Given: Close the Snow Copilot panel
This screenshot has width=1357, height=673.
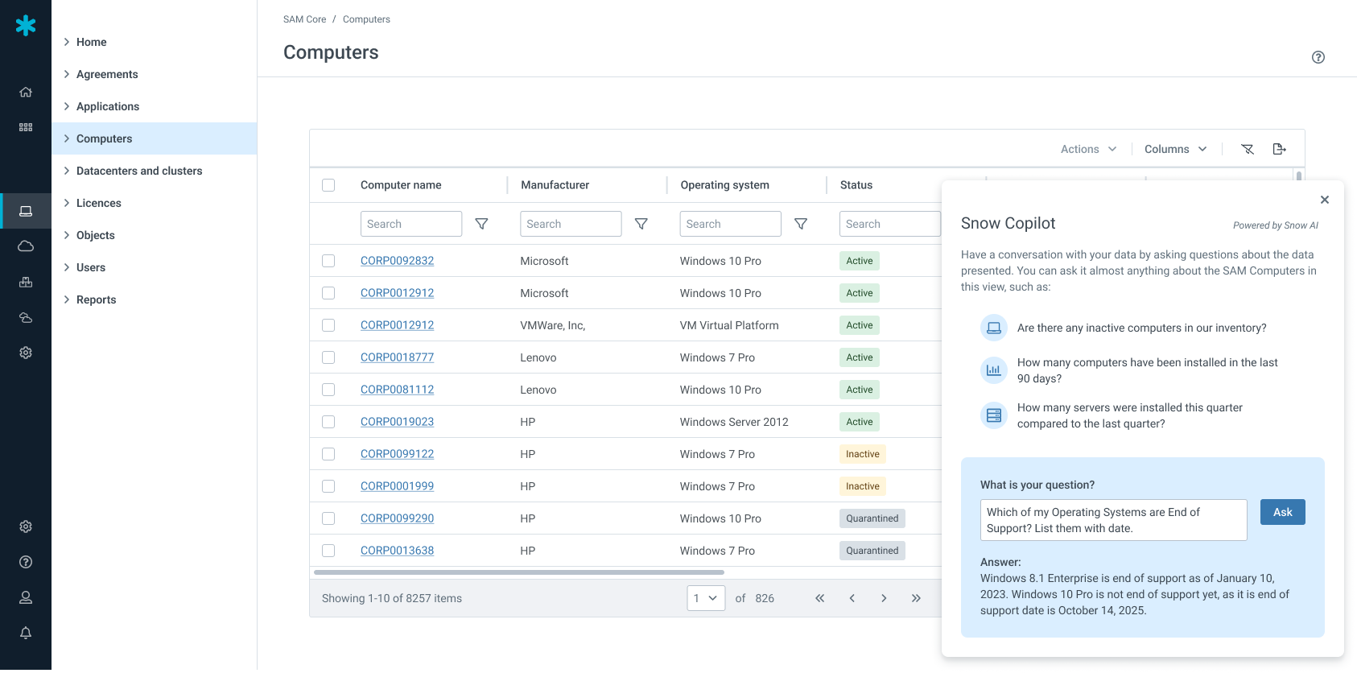Looking at the screenshot, I should click(1324, 200).
